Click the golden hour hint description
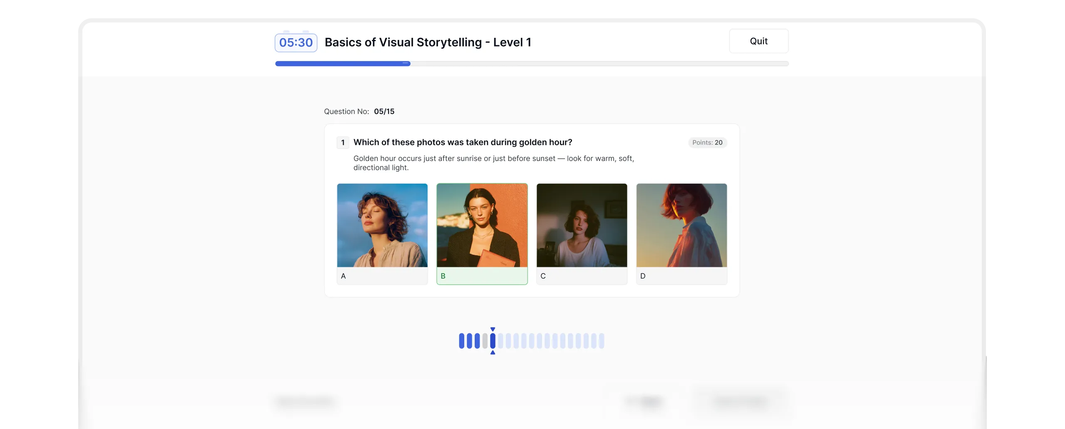 point(493,163)
